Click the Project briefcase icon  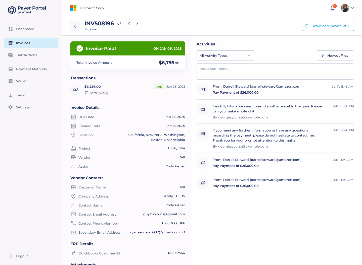[x=73, y=148]
